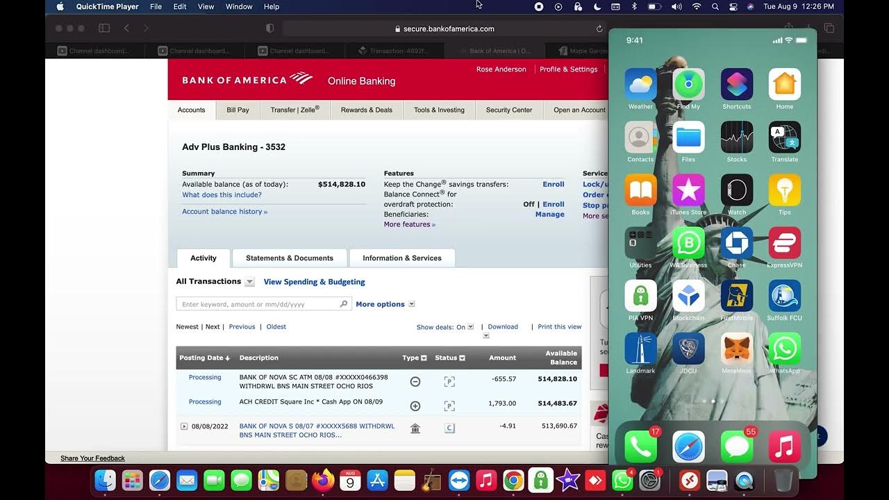Open Launchpad in the Dock
The width and height of the screenshot is (889, 500).
click(132, 480)
